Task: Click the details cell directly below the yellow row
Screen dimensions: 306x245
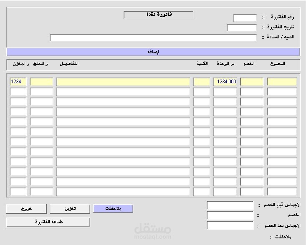Action: click(123, 92)
